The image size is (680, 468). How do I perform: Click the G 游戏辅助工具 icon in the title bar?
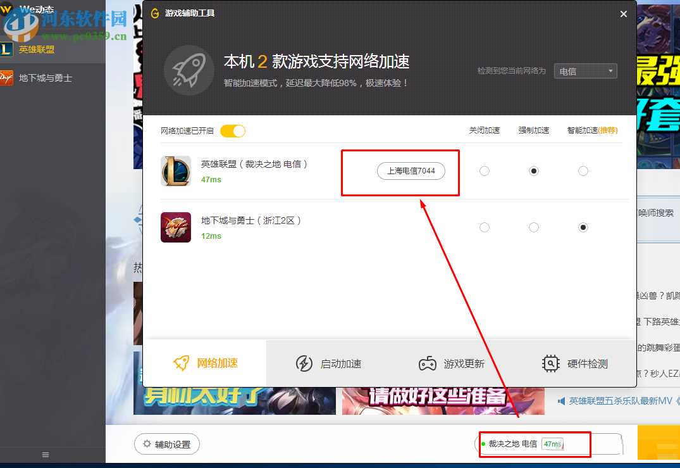[155, 13]
